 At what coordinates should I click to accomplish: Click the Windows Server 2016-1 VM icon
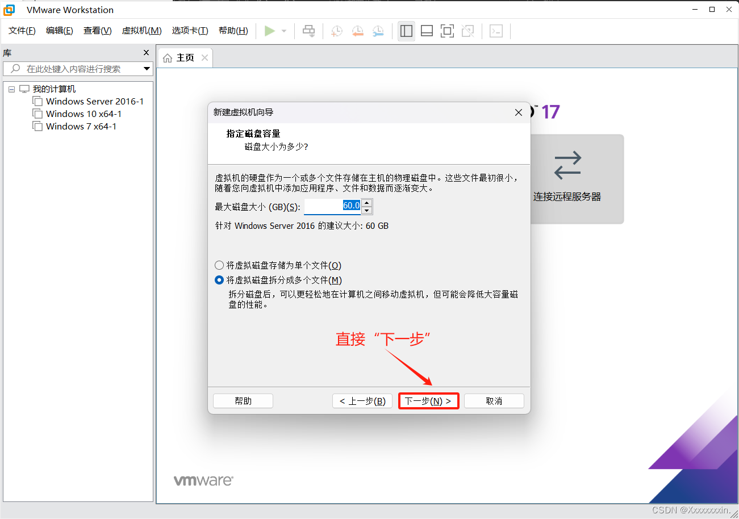[37, 102]
